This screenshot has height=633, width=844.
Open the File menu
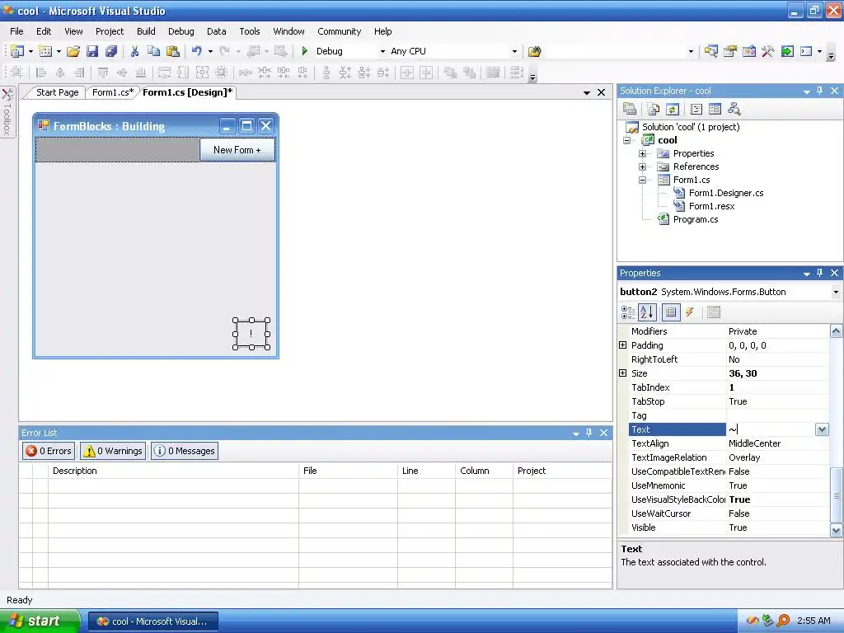(16, 31)
